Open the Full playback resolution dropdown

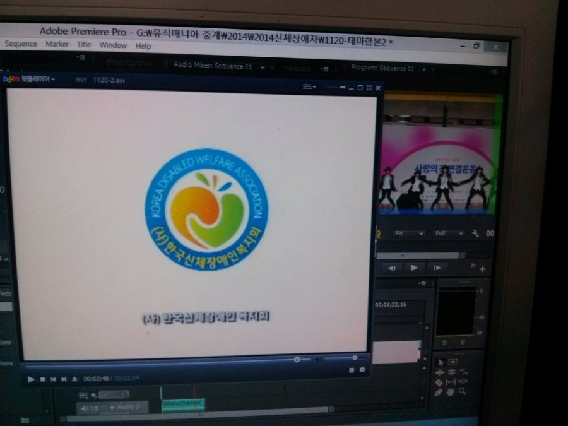coord(449,234)
